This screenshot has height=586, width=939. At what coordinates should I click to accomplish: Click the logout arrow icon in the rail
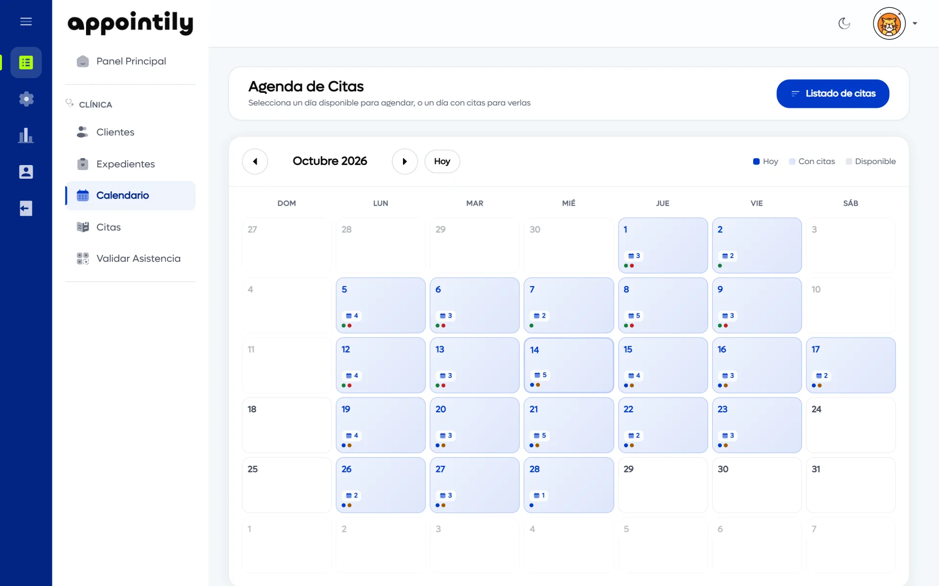[26, 209]
